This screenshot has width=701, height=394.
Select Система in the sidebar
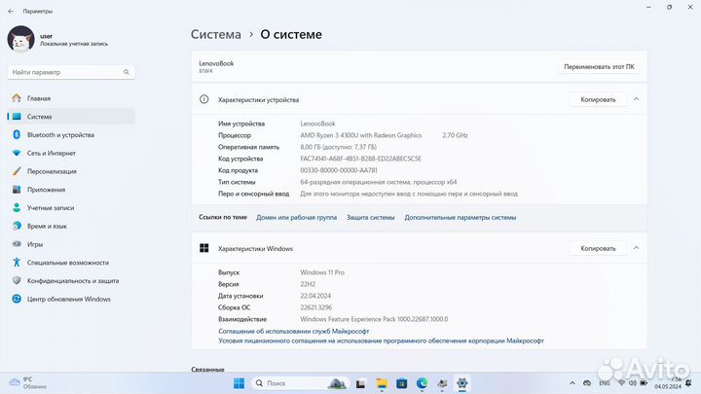pyautogui.click(x=71, y=117)
